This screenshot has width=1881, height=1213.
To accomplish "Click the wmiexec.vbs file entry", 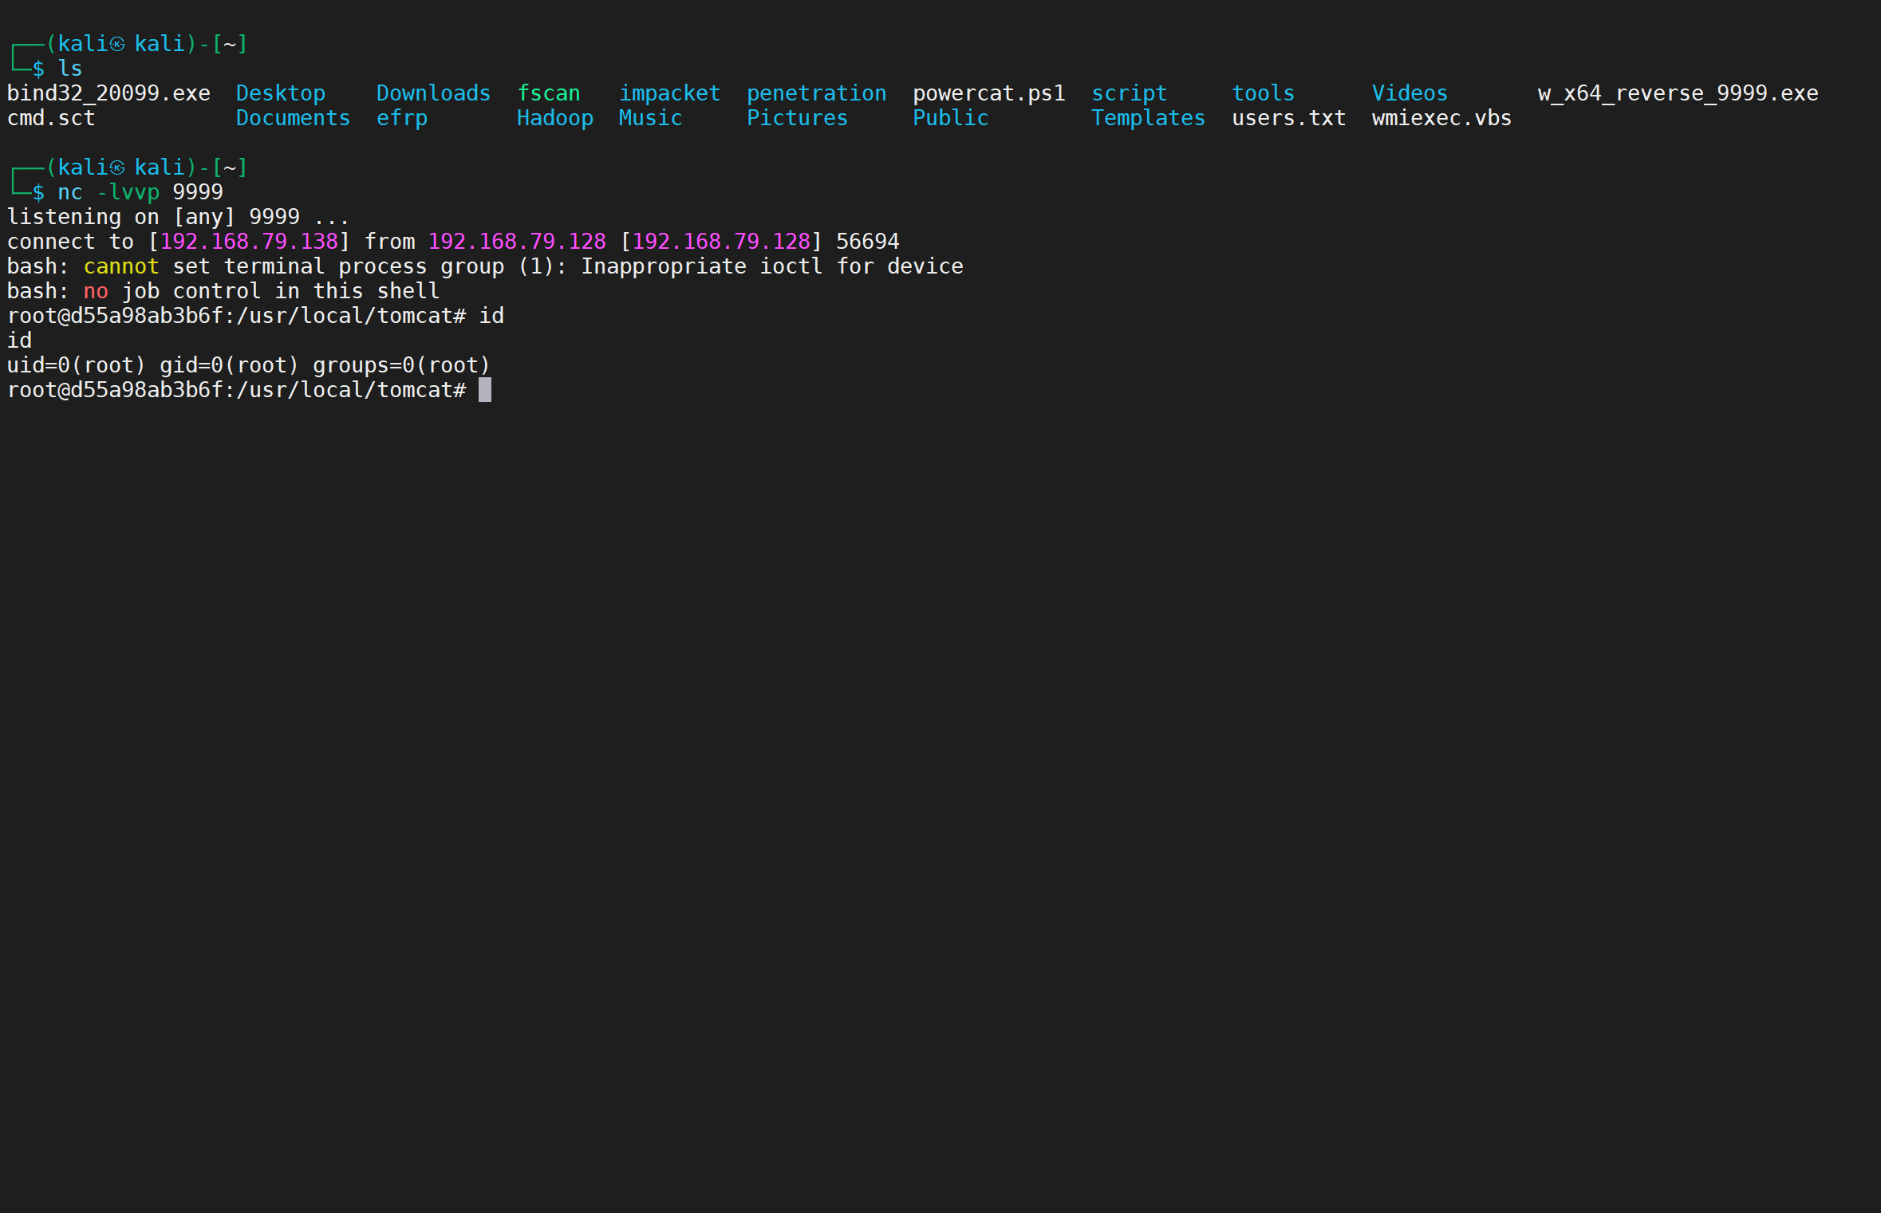I will click(1441, 118).
